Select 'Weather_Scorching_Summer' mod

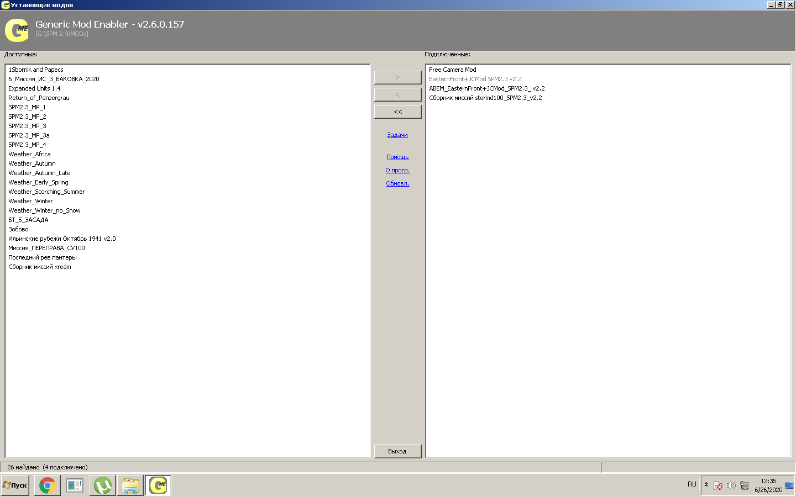[x=46, y=192]
